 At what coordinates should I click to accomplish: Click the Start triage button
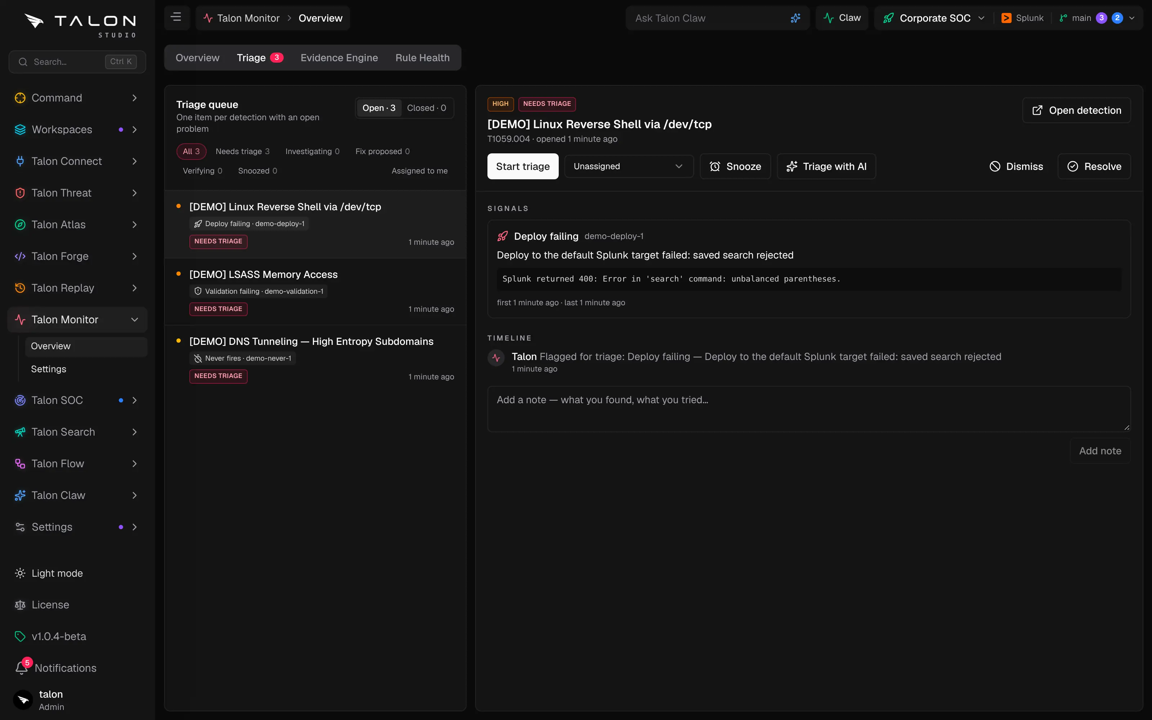(x=523, y=166)
